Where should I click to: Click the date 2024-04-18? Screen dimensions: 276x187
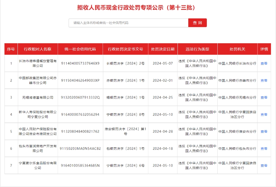click(163, 149)
